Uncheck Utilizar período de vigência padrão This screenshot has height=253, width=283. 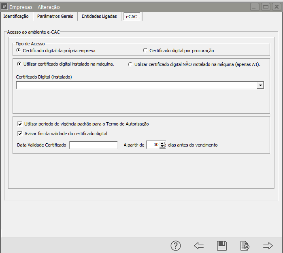20,124
